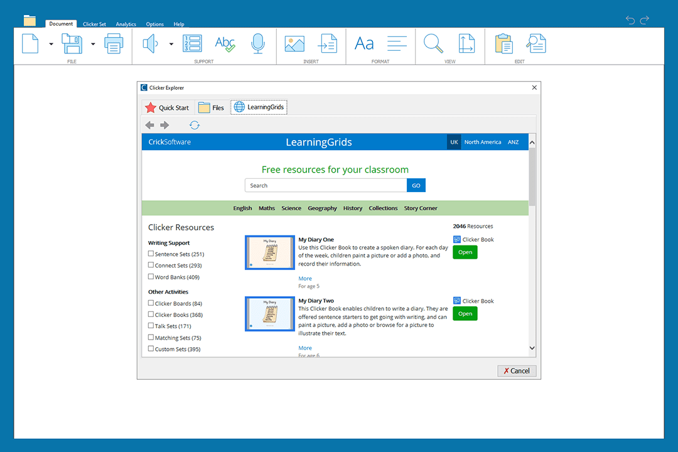Switch to the Clicker Set ribbon tab

pos(94,24)
